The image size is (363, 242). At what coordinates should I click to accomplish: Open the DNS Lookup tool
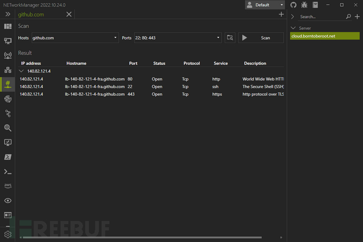point(8,128)
